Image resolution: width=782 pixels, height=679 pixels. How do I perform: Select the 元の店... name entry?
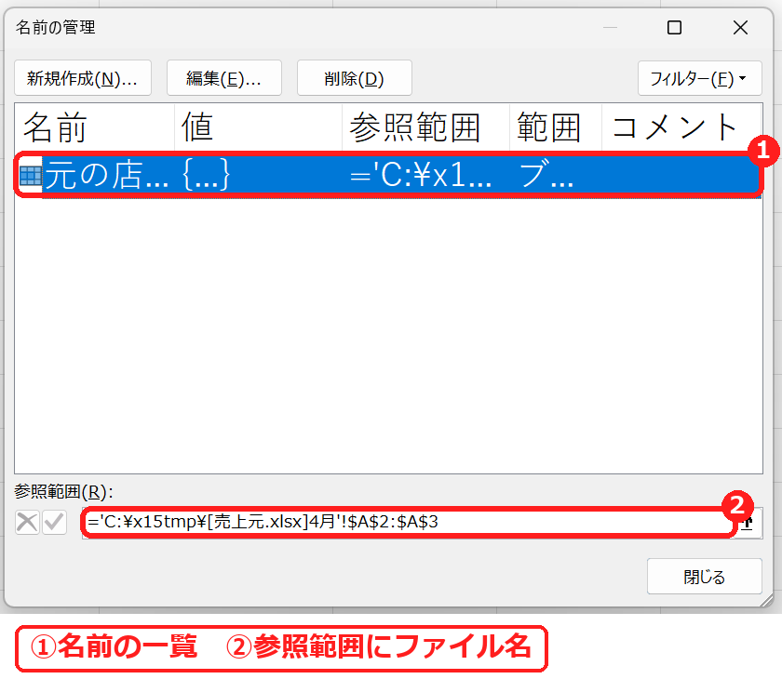pyautogui.click(x=106, y=176)
